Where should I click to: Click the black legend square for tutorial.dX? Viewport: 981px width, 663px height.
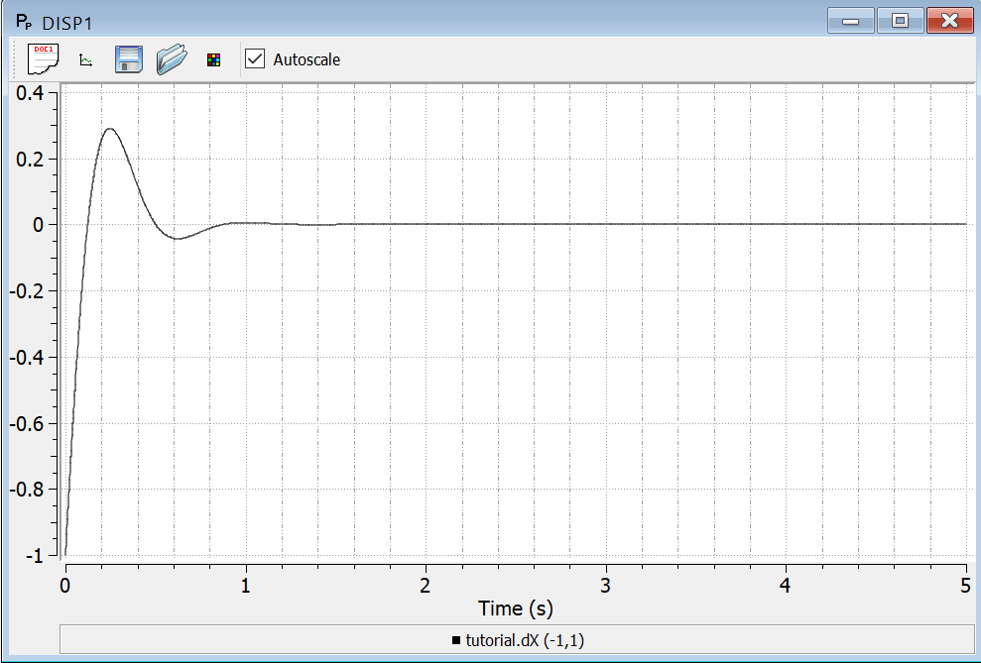click(x=455, y=640)
